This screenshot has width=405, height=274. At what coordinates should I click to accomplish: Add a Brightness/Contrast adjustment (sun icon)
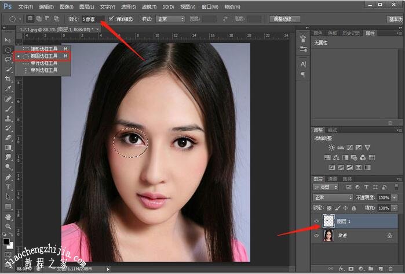pyautogui.click(x=331, y=148)
